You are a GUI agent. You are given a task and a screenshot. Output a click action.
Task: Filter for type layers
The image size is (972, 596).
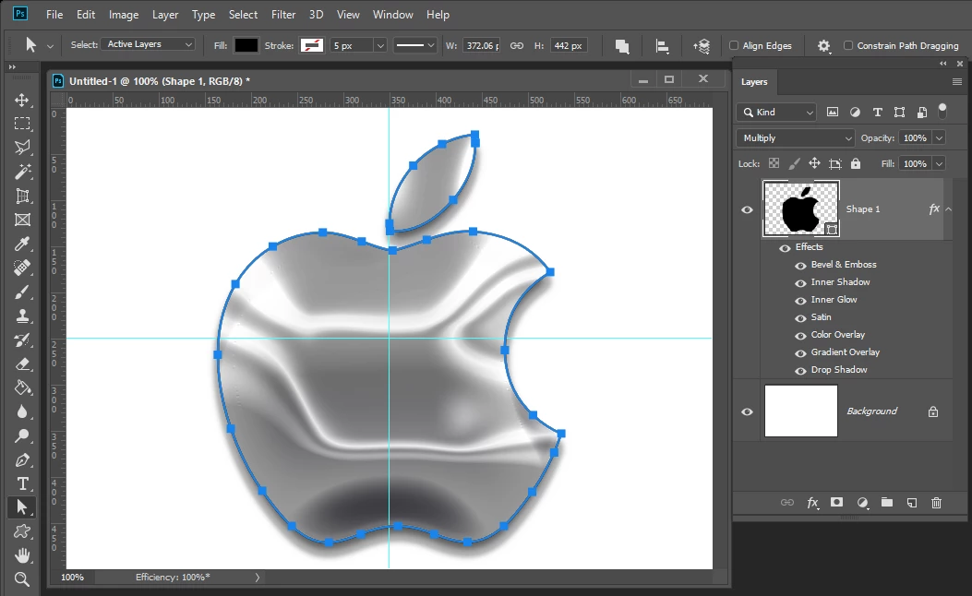click(x=877, y=113)
